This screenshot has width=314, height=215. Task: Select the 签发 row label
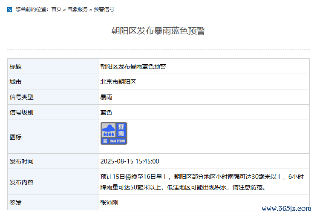point(15,203)
